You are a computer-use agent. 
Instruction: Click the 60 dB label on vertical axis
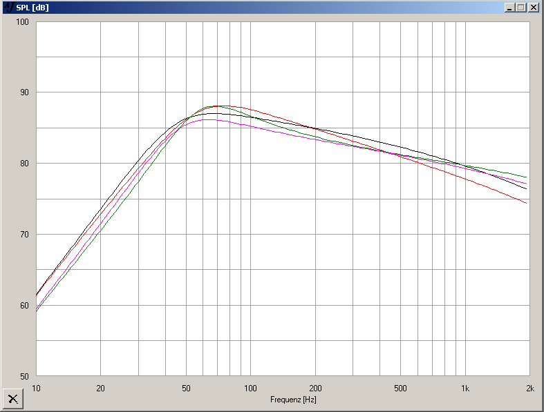[x=24, y=306]
